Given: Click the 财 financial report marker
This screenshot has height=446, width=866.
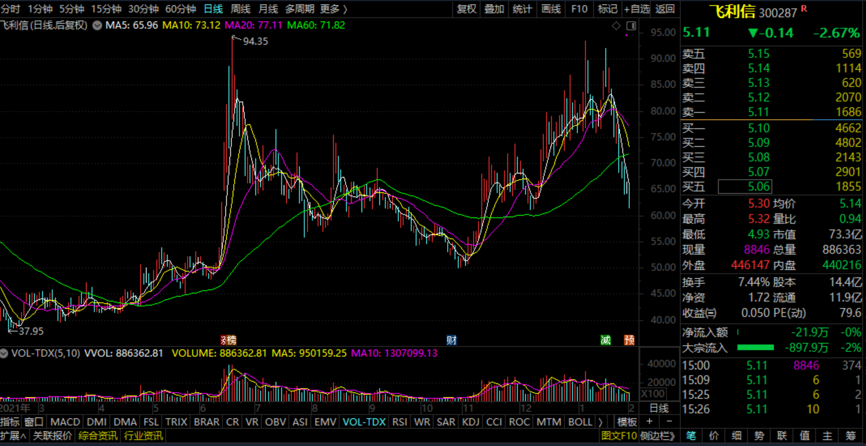Looking at the screenshot, I should click(452, 340).
